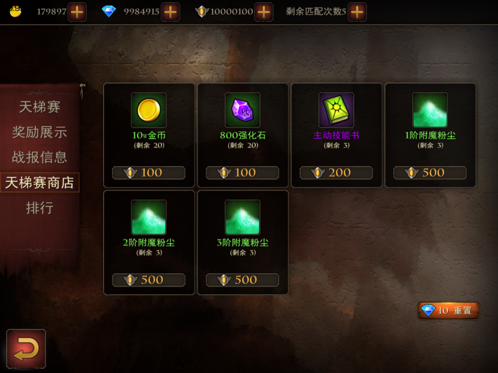Go back using the red return arrow
Screen dimensions: 498x373
[26, 349]
